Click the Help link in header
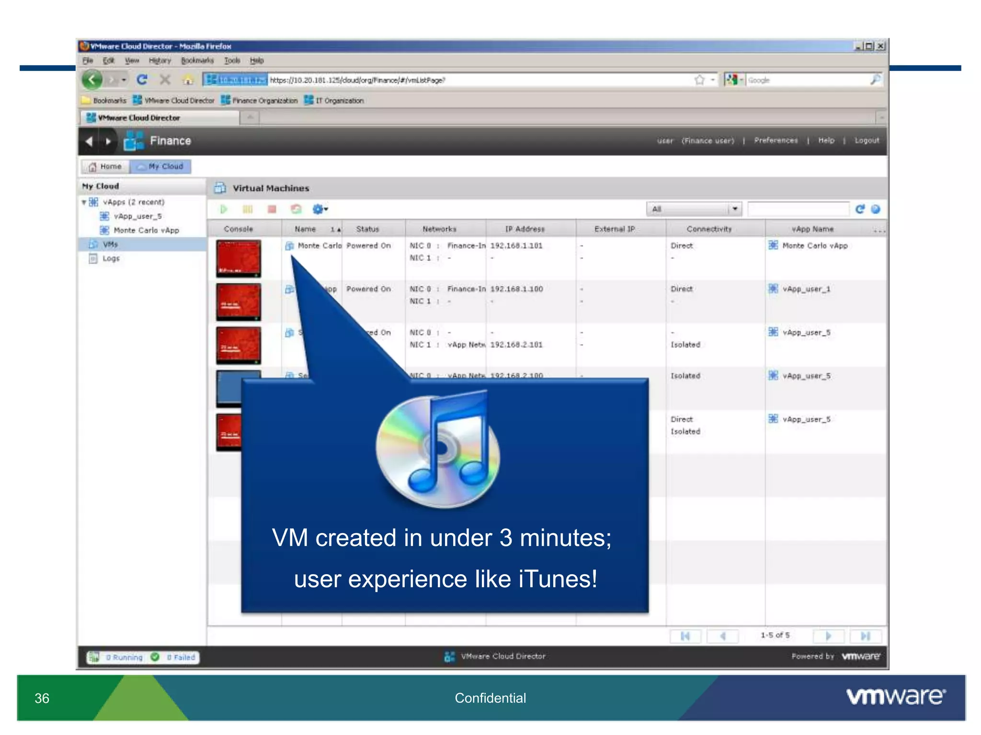This screenshot has width=981, height=735. tap(826, 141)
